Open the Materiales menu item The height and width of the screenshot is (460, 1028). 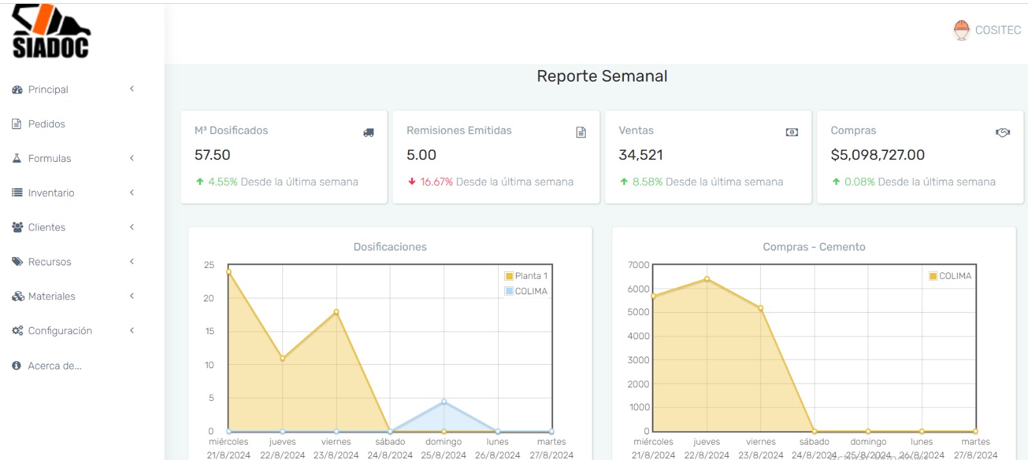pos(51,296)
